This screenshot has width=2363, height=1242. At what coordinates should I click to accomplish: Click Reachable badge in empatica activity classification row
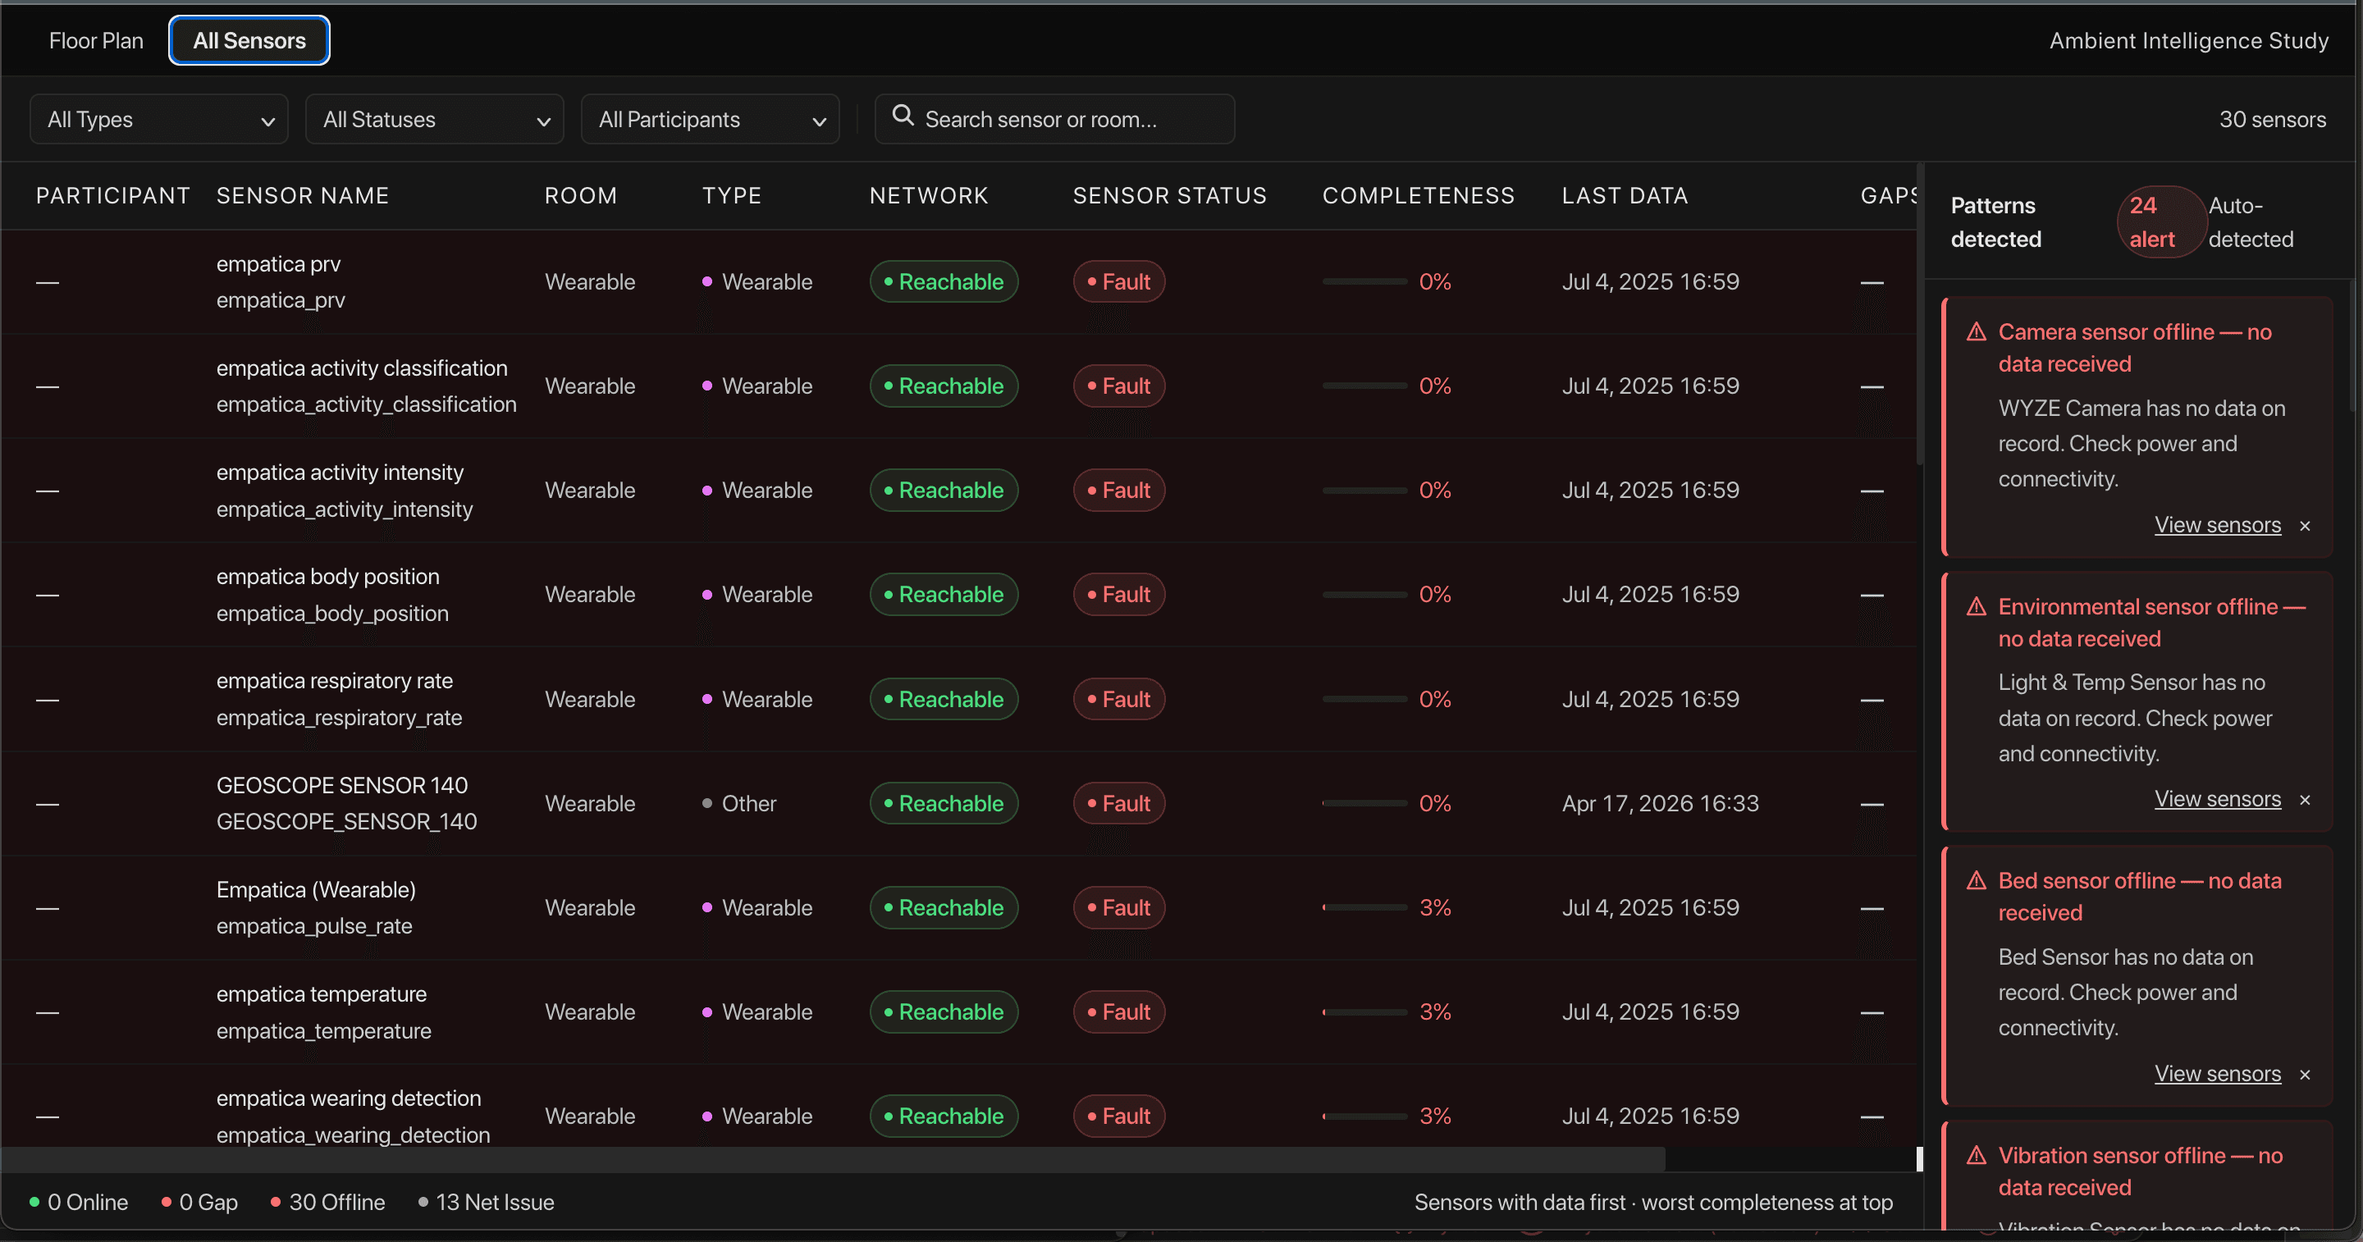(x=944, y=386)
